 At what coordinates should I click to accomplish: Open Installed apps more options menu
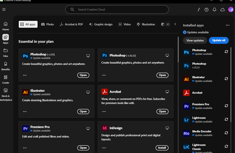227,25
